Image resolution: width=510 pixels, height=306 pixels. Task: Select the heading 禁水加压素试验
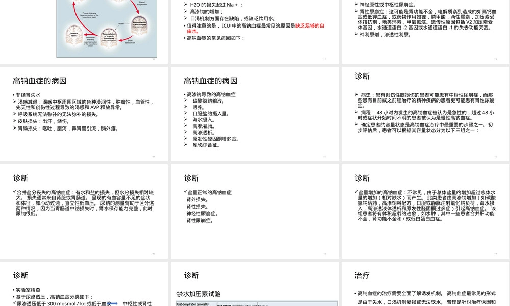click(x=198, y=294)
